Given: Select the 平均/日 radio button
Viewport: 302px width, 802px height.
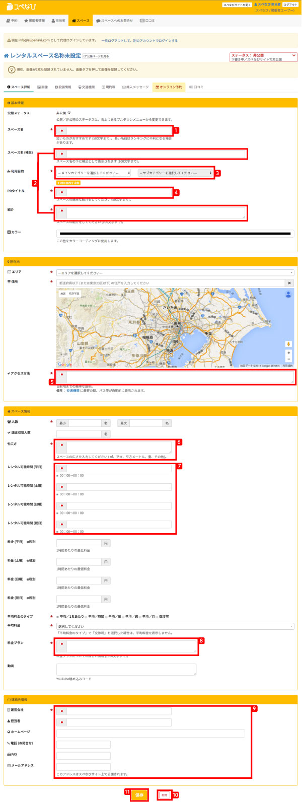Looking at the screenshot, I should coord(107,616).
